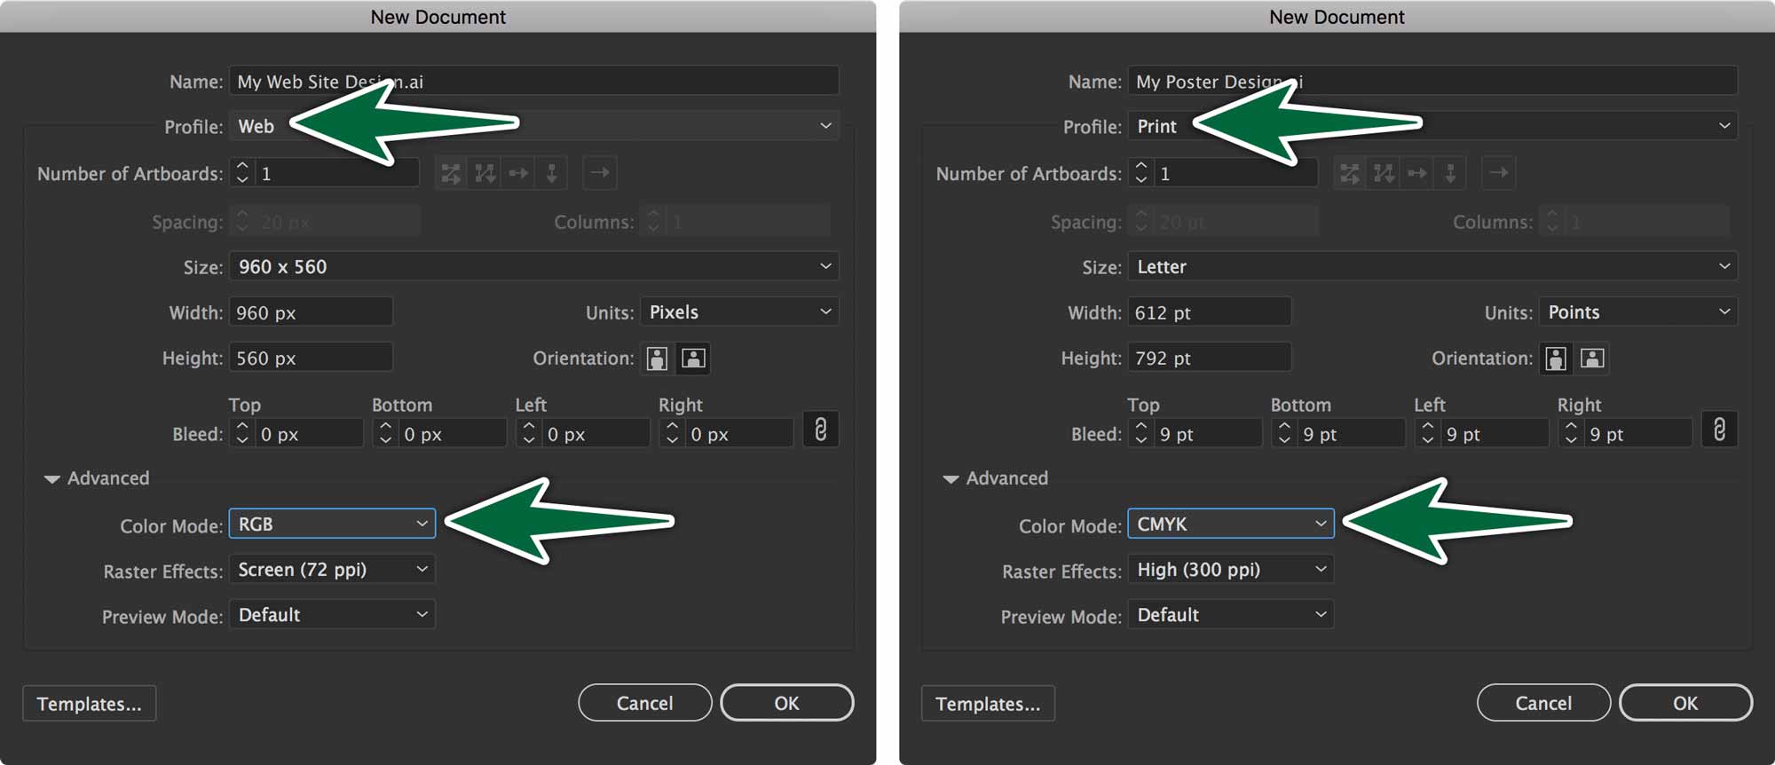Click Arrange by Column icon in Print dialog
Screen dimensions: 1775x765
(1450, 173)
